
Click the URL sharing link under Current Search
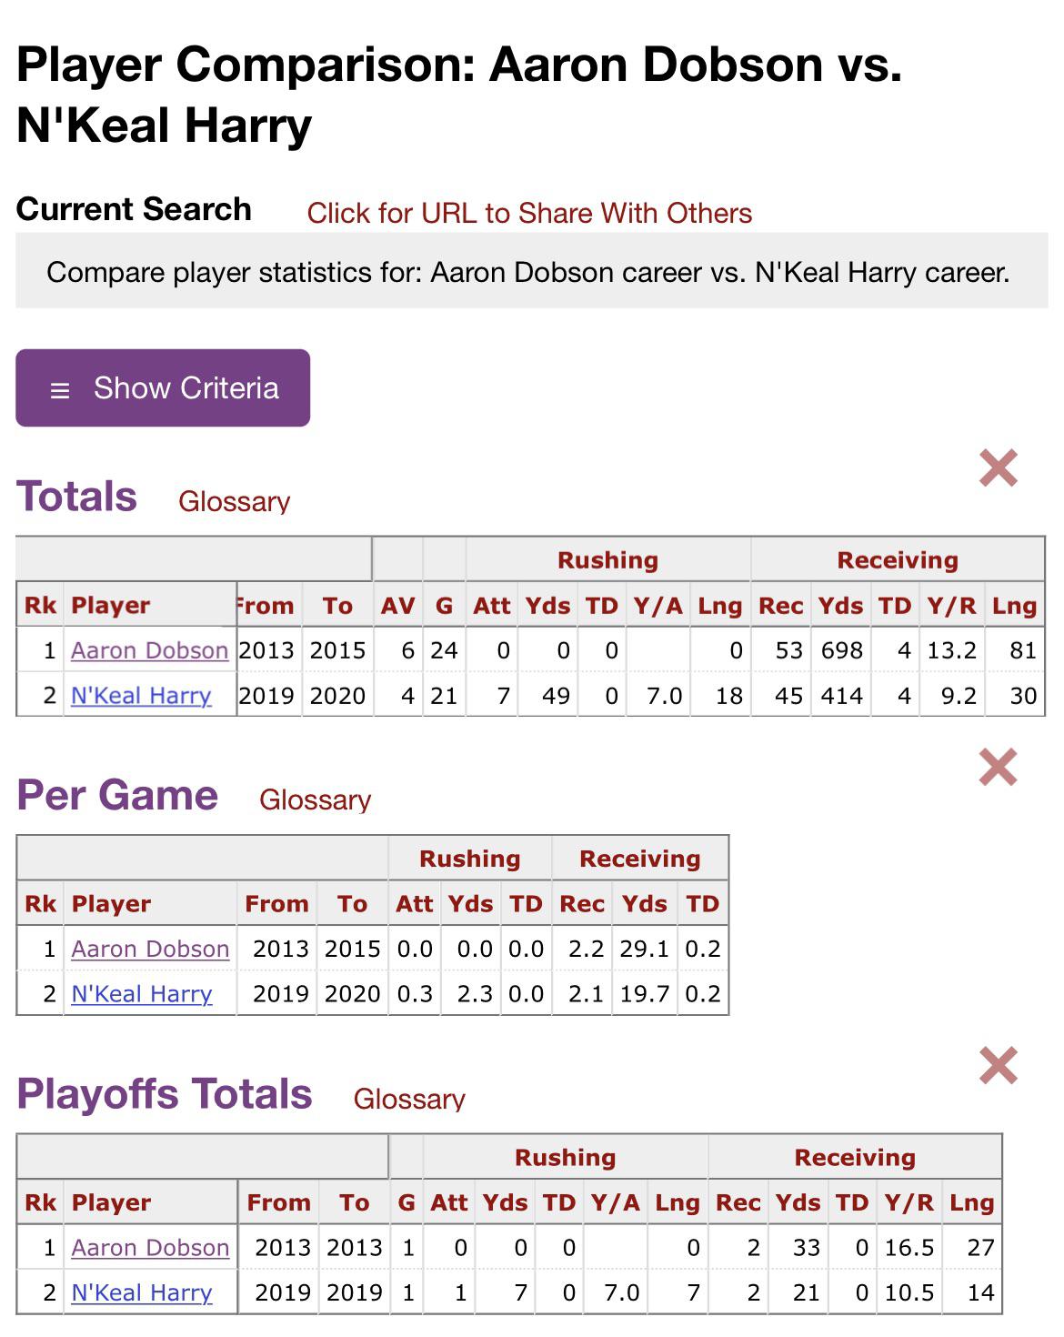pyautogui.click(x=530, y=212)
